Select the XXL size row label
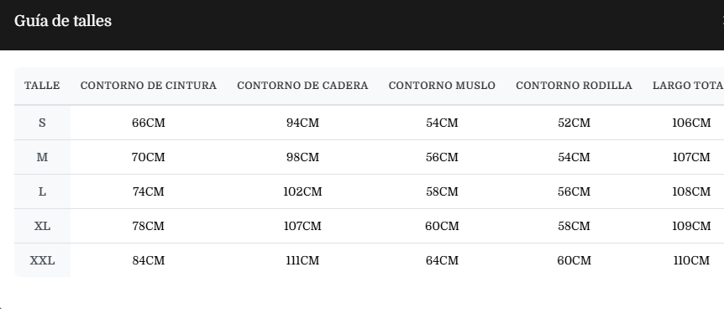Screen dimensions: 724x309 pos(42,260)
